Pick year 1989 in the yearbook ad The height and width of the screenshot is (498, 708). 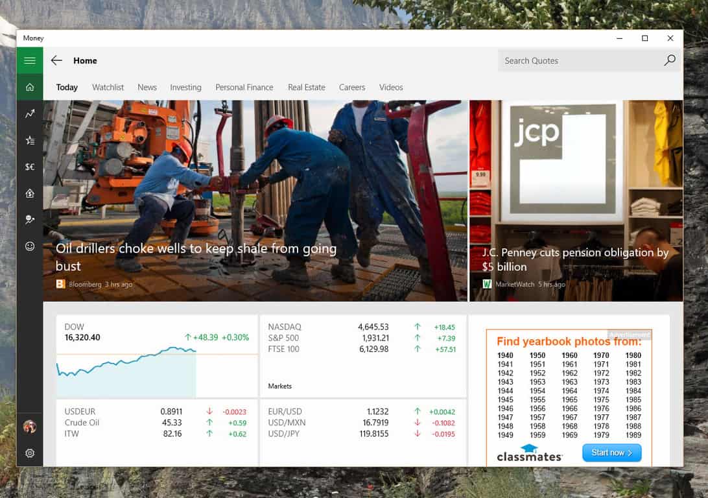pos(633,435)
